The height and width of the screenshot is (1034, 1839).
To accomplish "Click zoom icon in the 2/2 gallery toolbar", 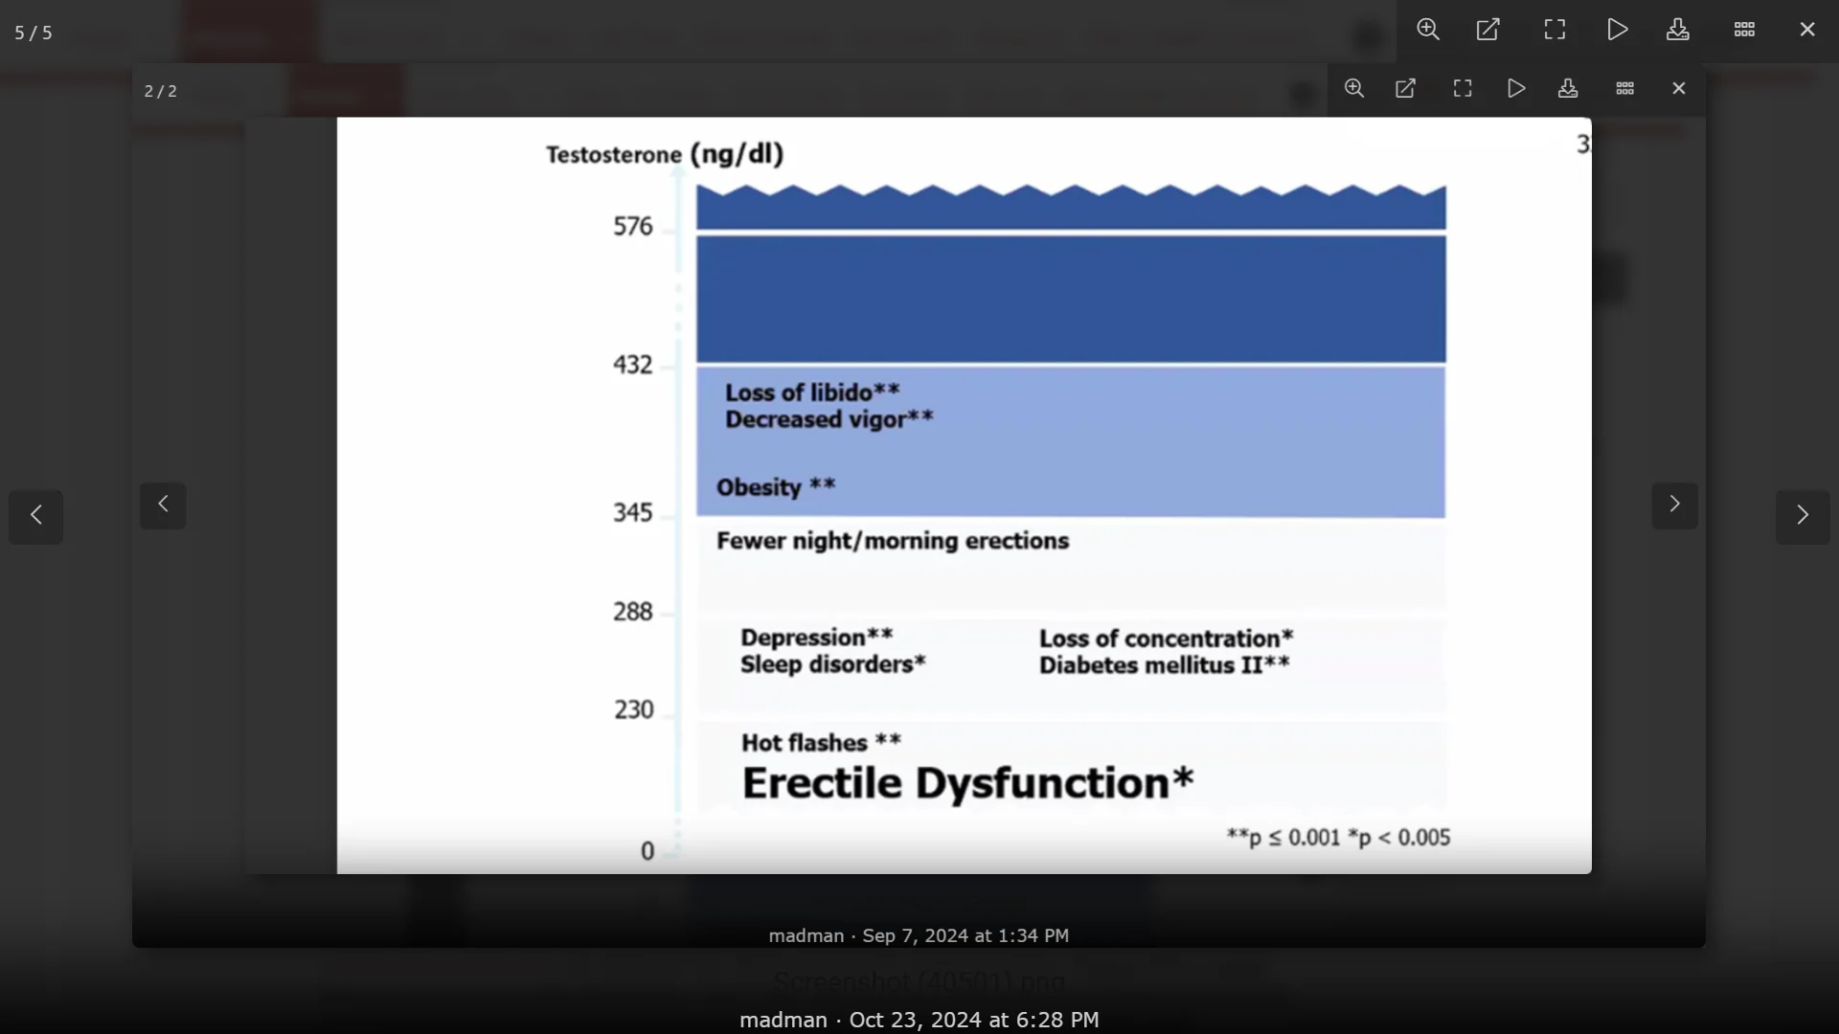I will 1354,89.
